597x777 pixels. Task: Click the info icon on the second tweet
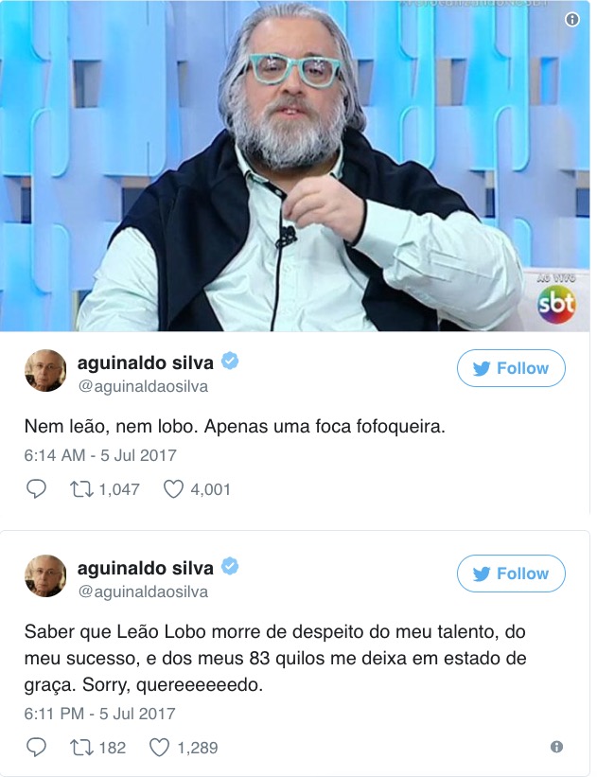point(556,747)
